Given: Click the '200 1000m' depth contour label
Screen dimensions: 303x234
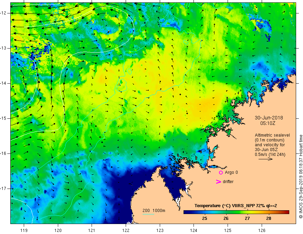Looking at the screenshot, I should pyautogui.click(x=154, y=211).
